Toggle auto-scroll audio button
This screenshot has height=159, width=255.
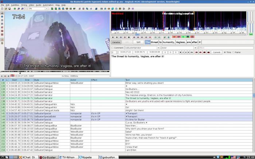[x=183, y=37]
